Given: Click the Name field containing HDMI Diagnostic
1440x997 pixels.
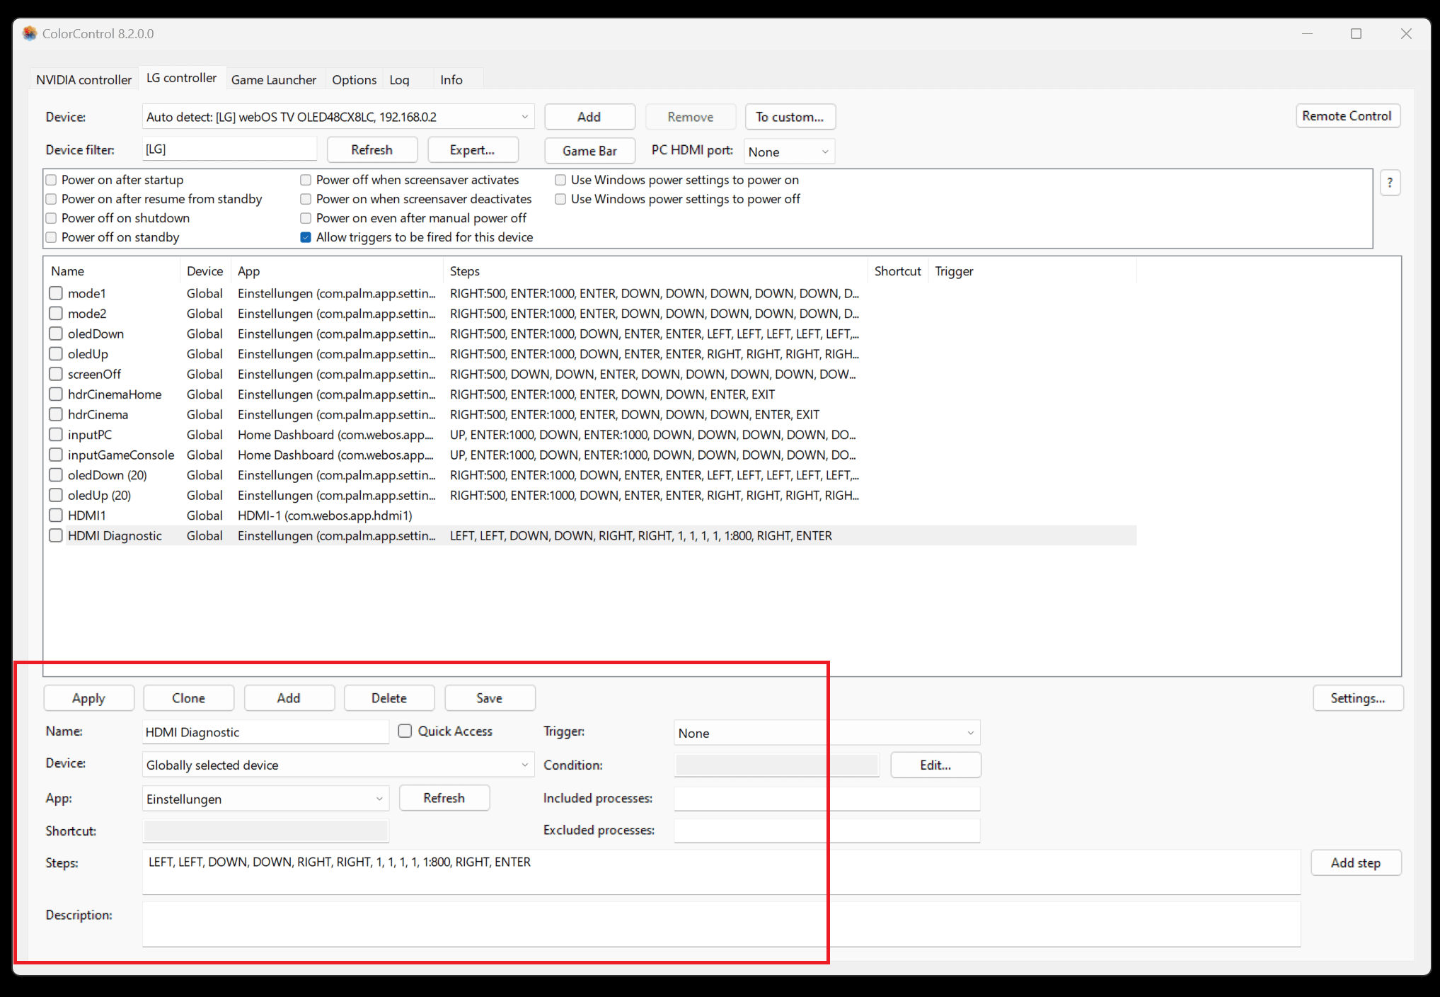Looking at the screenshot, I should [x=265, y=732].
